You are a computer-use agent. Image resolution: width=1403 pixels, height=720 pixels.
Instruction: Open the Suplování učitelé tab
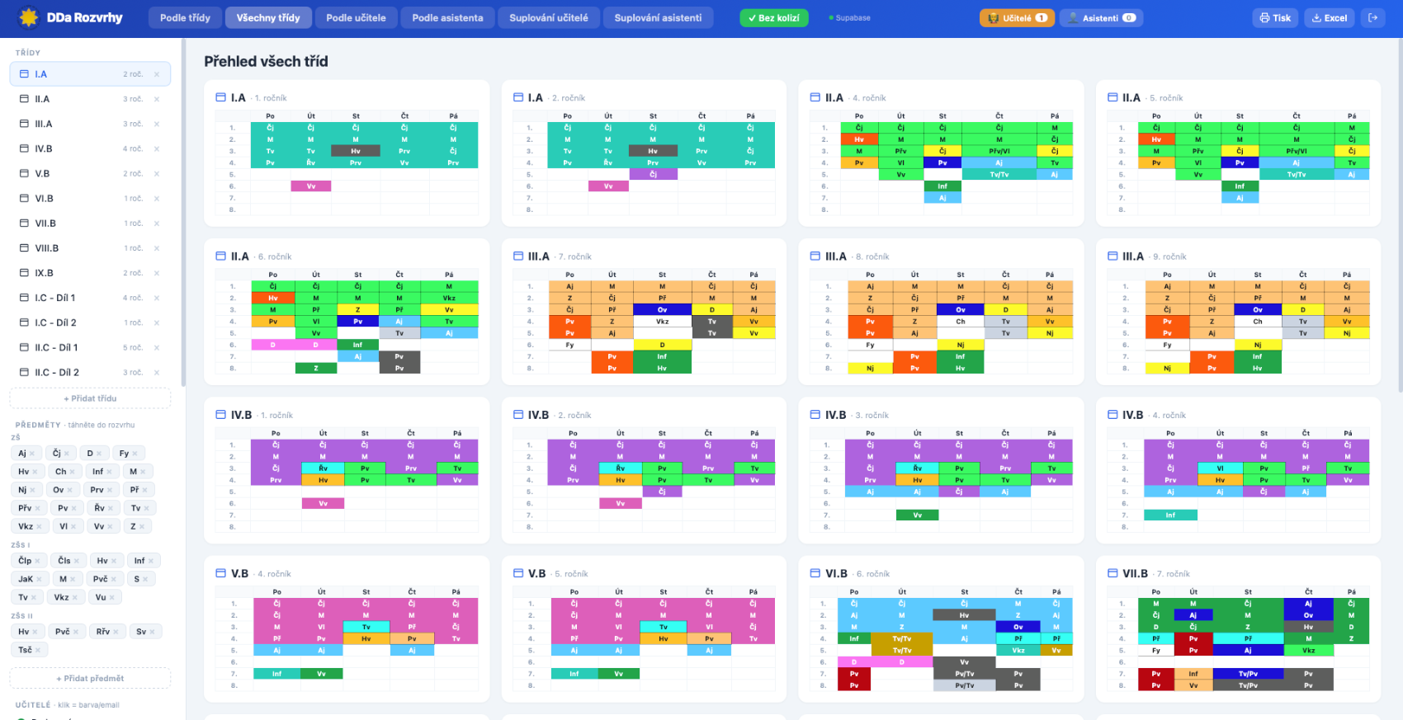549,17
